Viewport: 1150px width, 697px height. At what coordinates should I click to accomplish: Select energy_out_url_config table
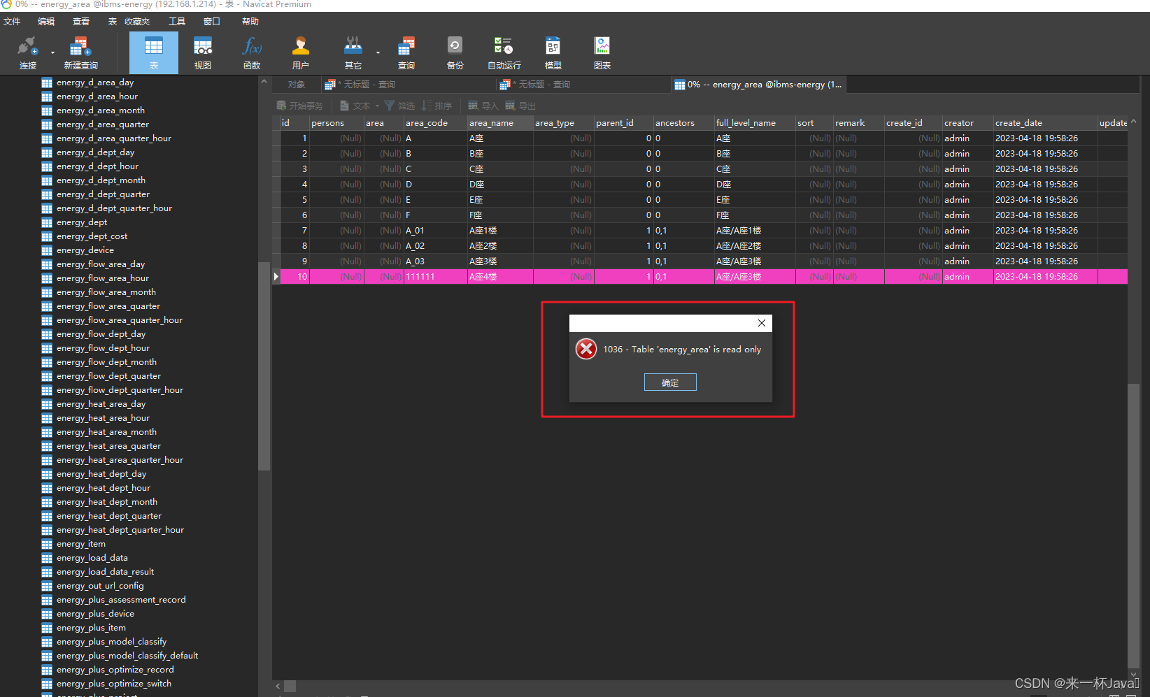click(100, 586)
